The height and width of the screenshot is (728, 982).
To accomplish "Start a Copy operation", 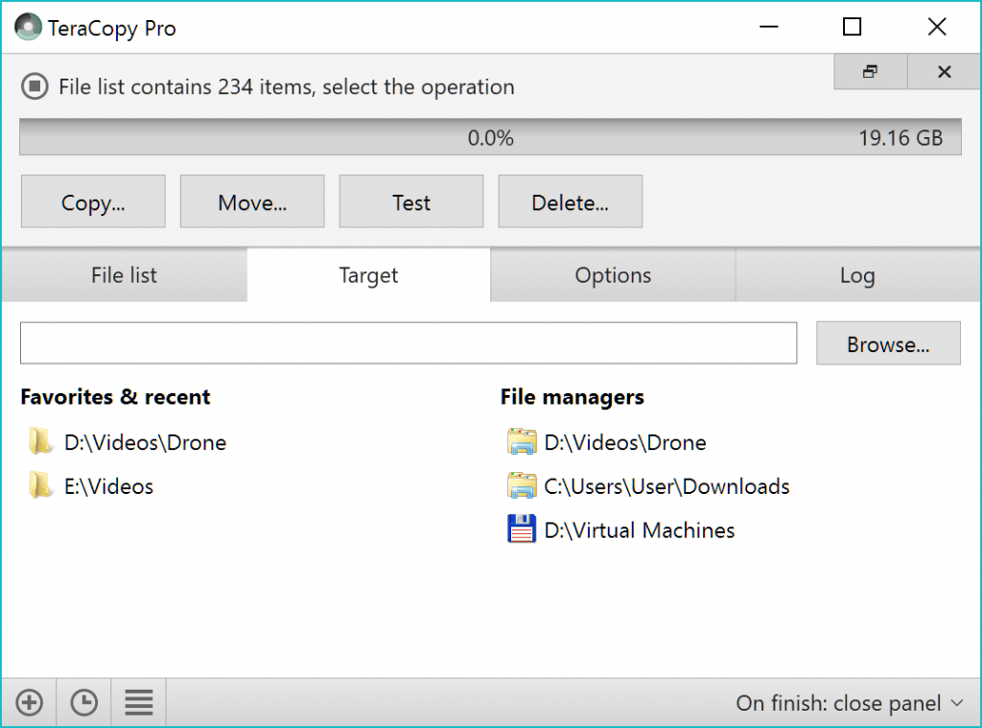I will click(x=92, y=201).
